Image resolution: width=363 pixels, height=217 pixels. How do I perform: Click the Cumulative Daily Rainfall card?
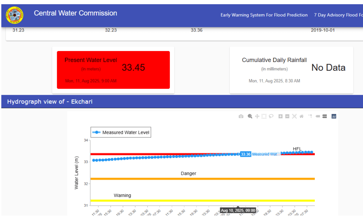click(291, 70)
